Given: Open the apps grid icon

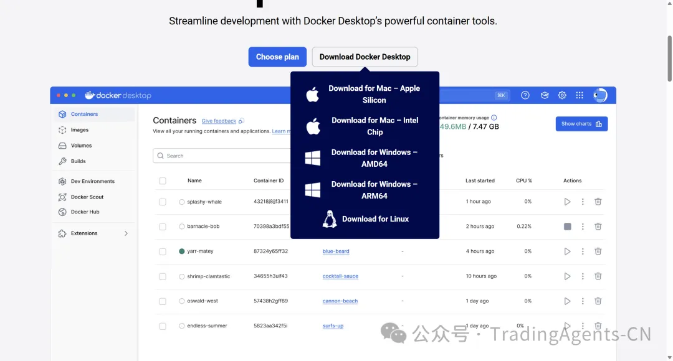Looking at the screenshot, I should (580, 95).
